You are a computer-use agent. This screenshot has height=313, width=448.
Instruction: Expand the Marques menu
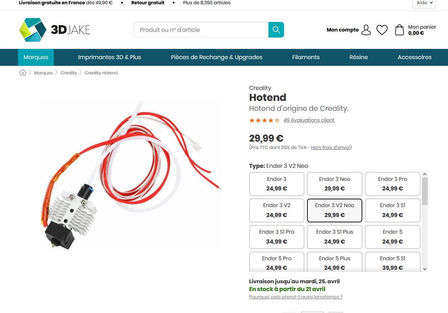36,57
